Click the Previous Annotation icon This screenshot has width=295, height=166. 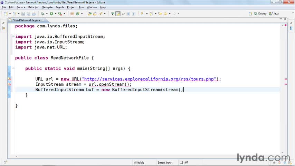click(151, 13)
